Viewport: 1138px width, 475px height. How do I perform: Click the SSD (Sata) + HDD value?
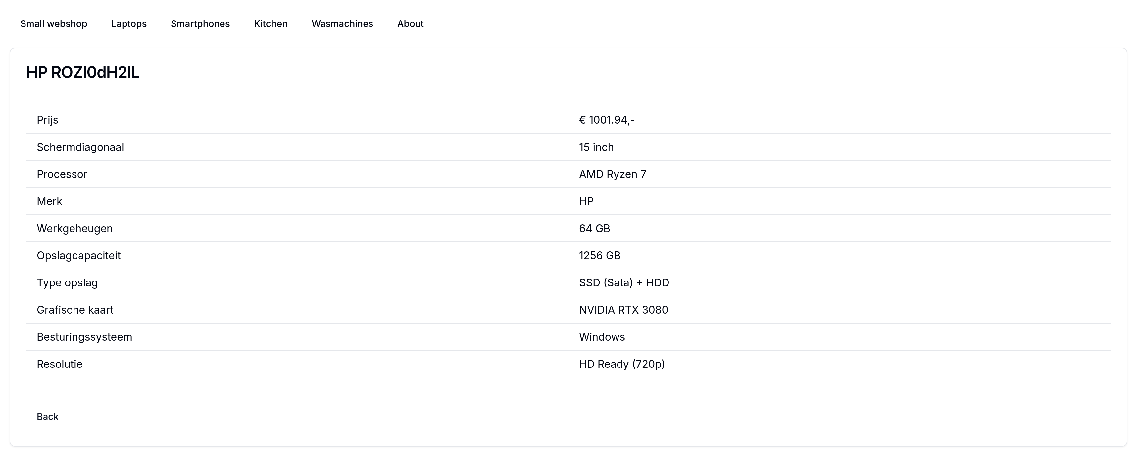pyautogui.click(x=624, y=283)
